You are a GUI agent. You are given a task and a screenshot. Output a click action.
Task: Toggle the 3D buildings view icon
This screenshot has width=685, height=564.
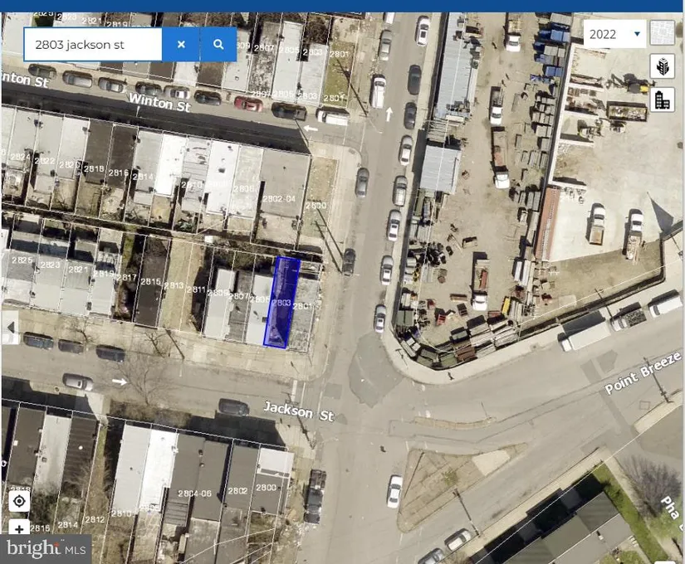point(662,67)
